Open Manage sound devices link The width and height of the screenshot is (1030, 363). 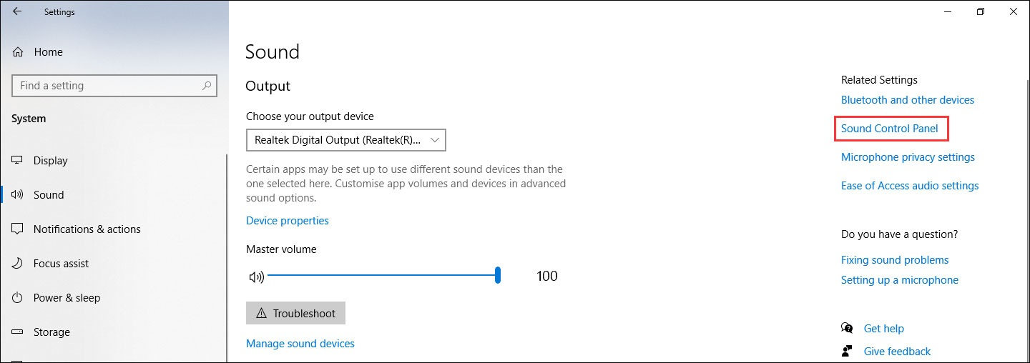pos(300,344)
